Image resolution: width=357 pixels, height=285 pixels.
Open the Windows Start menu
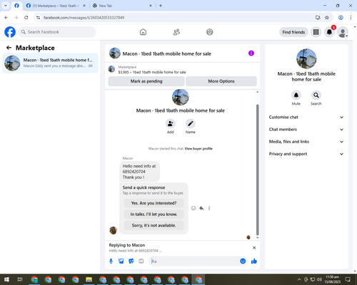pos(6,279)
